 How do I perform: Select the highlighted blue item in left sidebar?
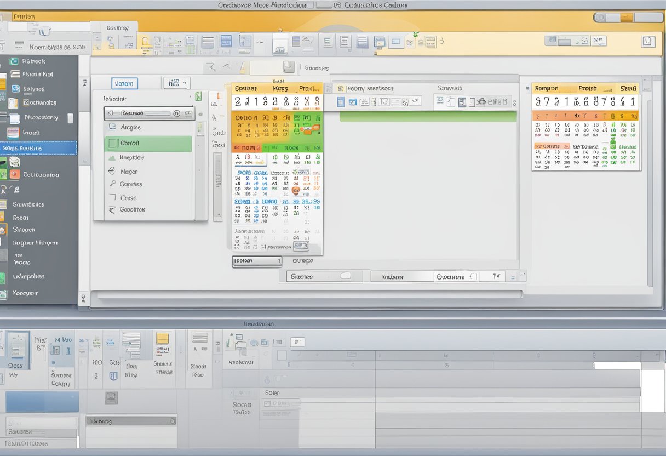(38, 148)
